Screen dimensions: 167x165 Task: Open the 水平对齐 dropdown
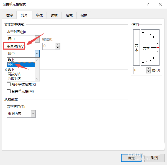pos(37,39)
